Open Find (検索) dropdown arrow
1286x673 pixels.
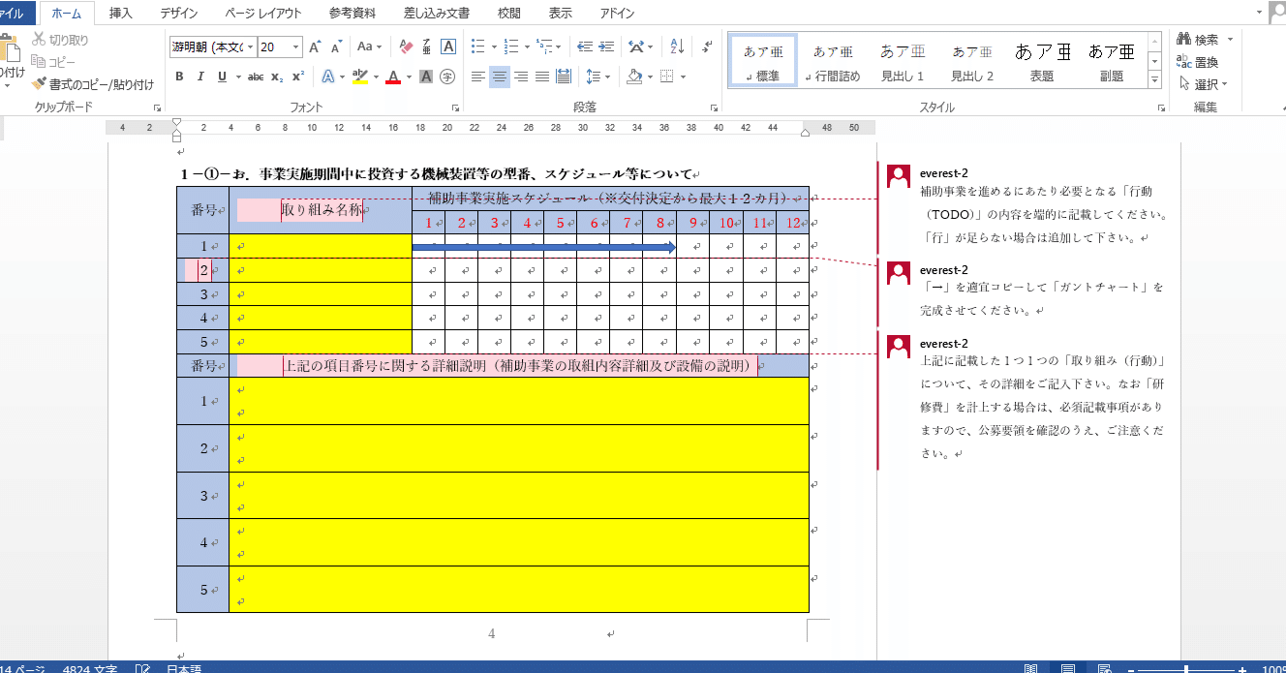[1230, 40]
